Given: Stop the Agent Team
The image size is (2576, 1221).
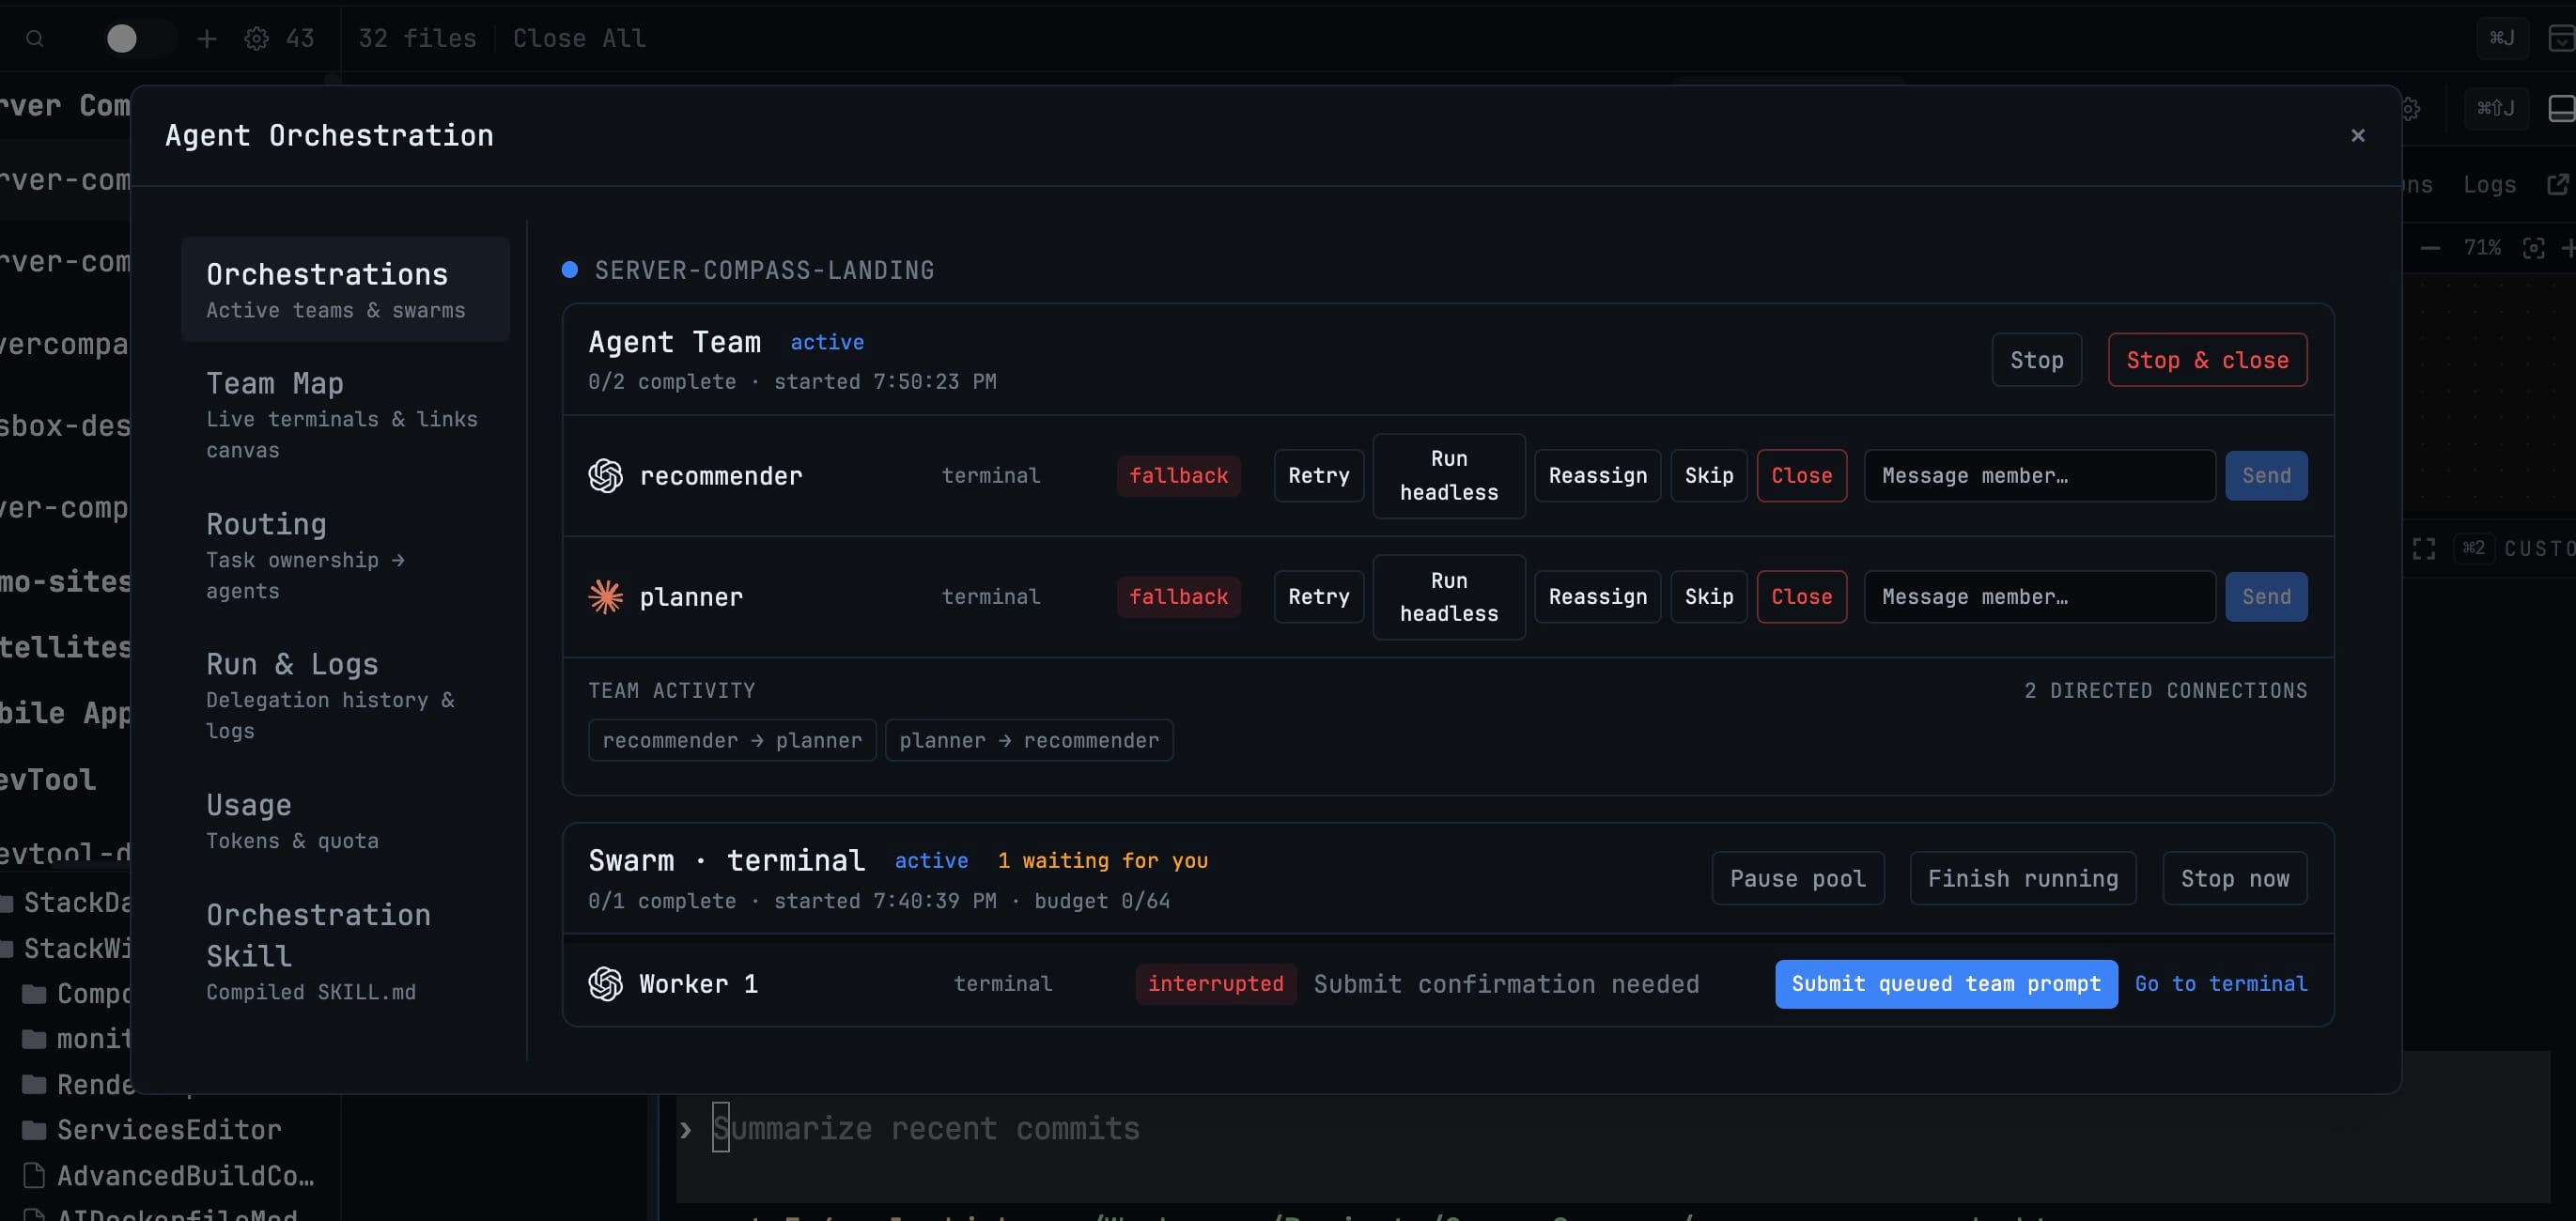Looking at the screenshot, I should tap(2036, 360).
